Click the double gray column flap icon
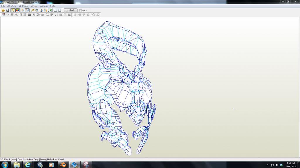This screenshot has height=168, width=300. [x=25, y=15]
